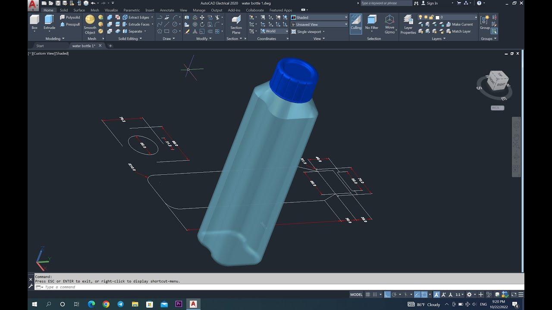Select the Box solid tool
The height and width of the screenshot is (310, 552).
click(34, 22)
